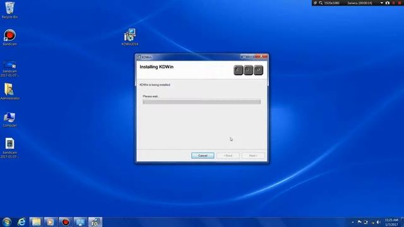Take a screenshot with Bandicam camera icon
Viewport: 404px width, 227px height.
pos(387,3)
